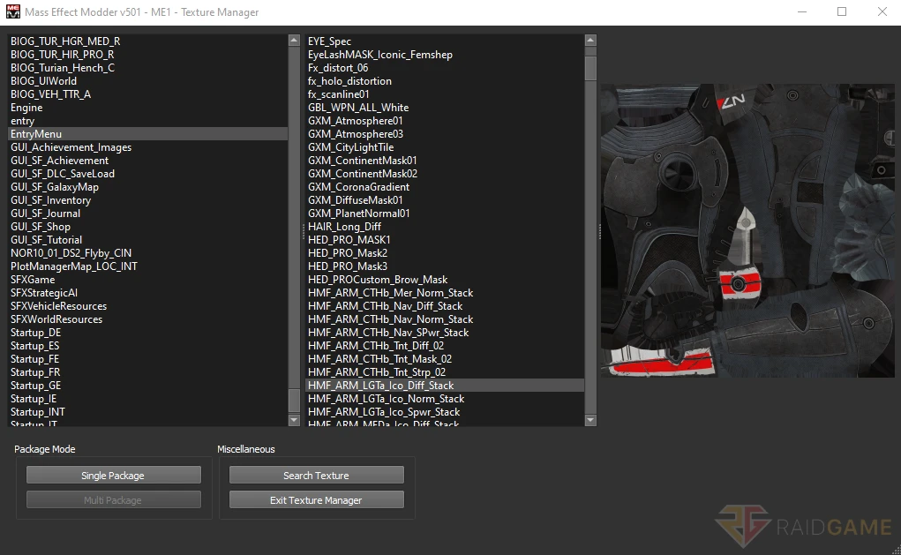Select NOR10_01_DS2_Flyby_CIN package

click(x=147, y=253)
